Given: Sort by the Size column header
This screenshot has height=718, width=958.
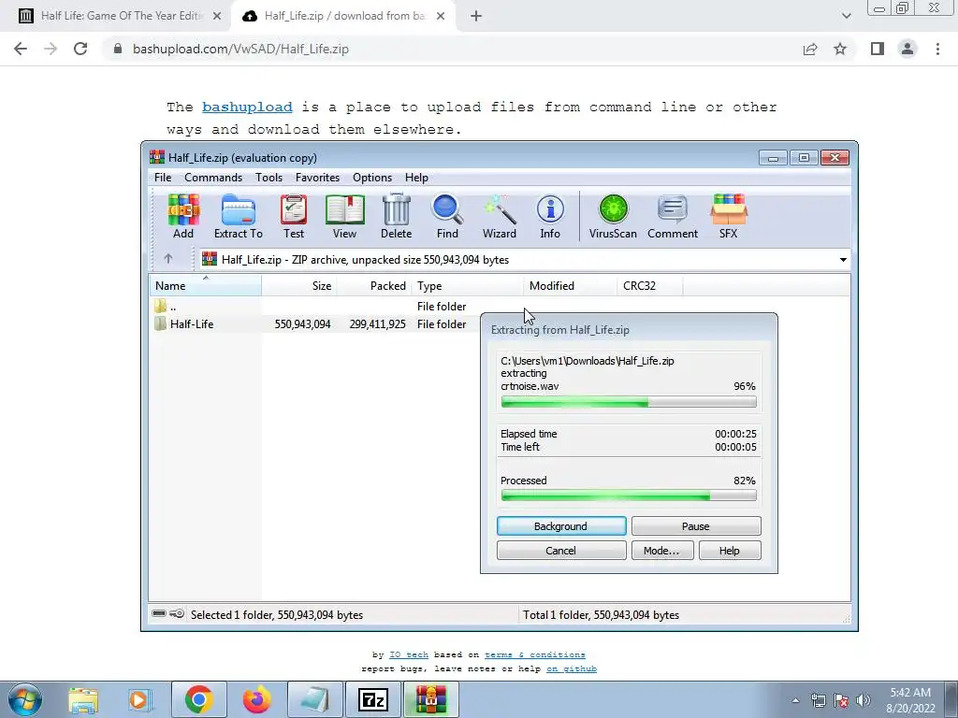Looking at the screenshot, I should pyautogui.click(x=298, y=285).
